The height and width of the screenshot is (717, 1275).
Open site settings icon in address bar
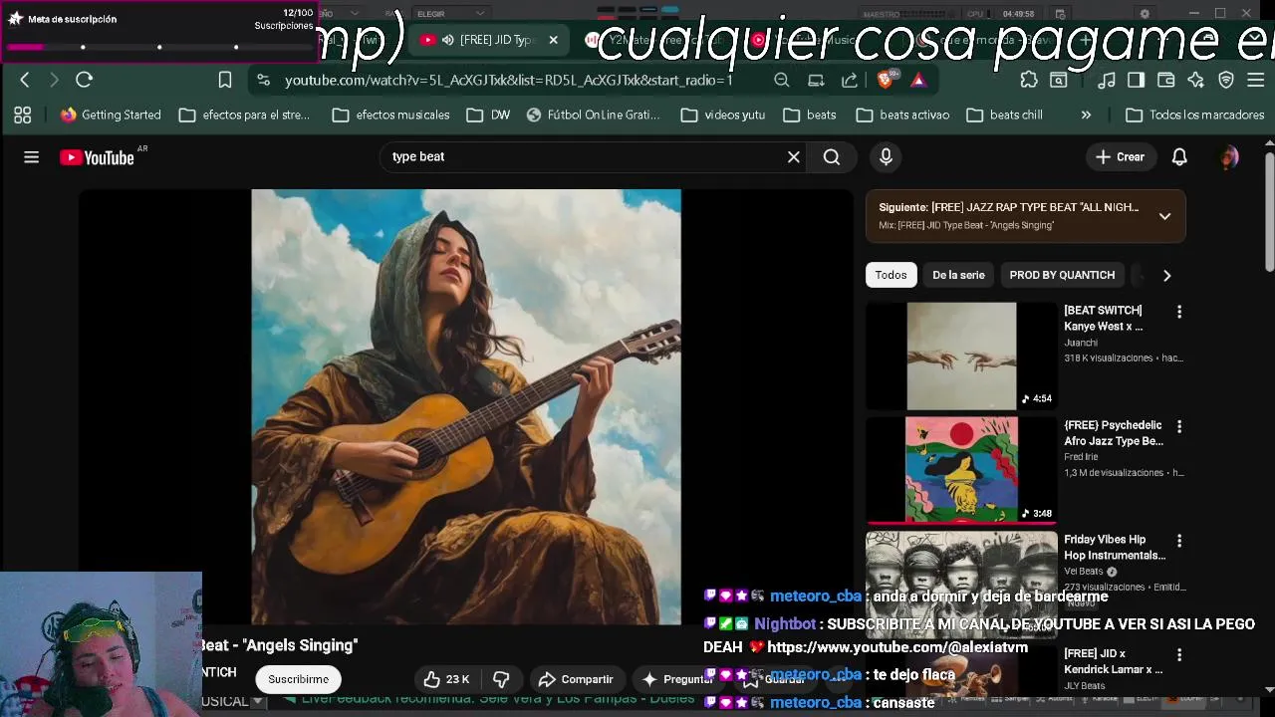pyautogui.click(x=262, y=80)
